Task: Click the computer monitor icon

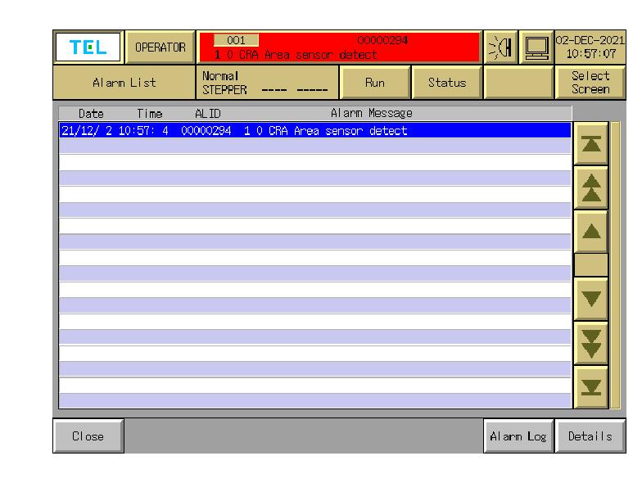Action: click(536, 47)
